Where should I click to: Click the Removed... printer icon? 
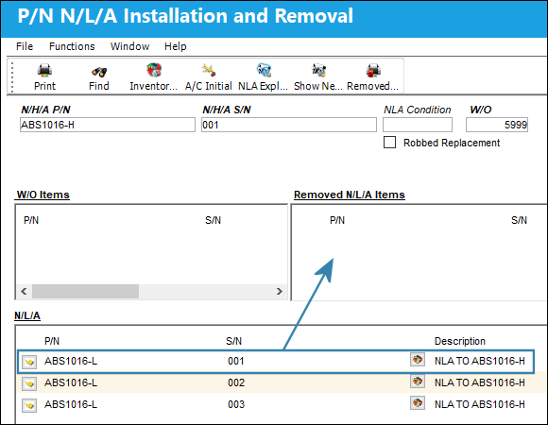point(373,71)
